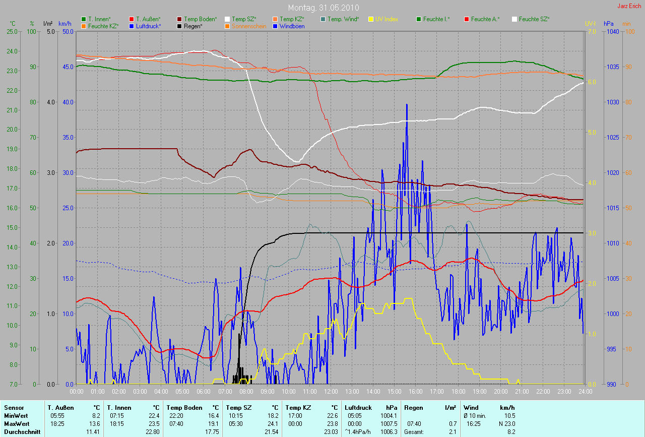Click the green T. Innen legend swatch

pyautogui.click(x=84, y=19)
